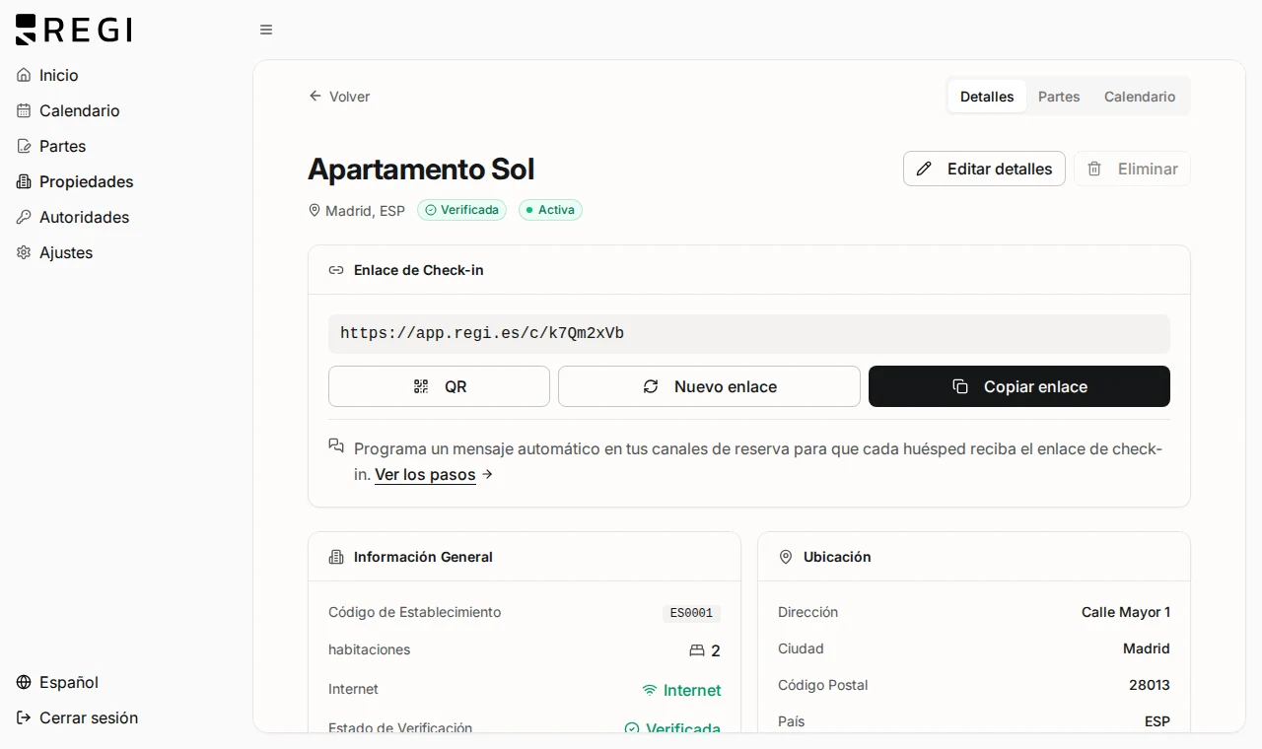This screenshot has height=749, width=1262.
Task: Click the ES0001 establishment code
Action: coord(691,613)
